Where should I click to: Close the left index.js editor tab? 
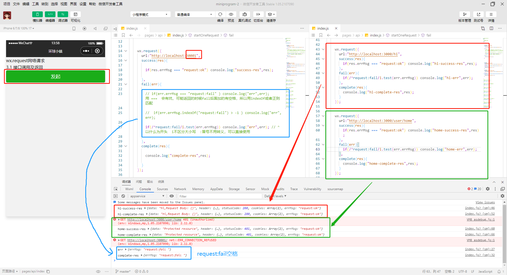pyautogui.click(x=145, y=28)
